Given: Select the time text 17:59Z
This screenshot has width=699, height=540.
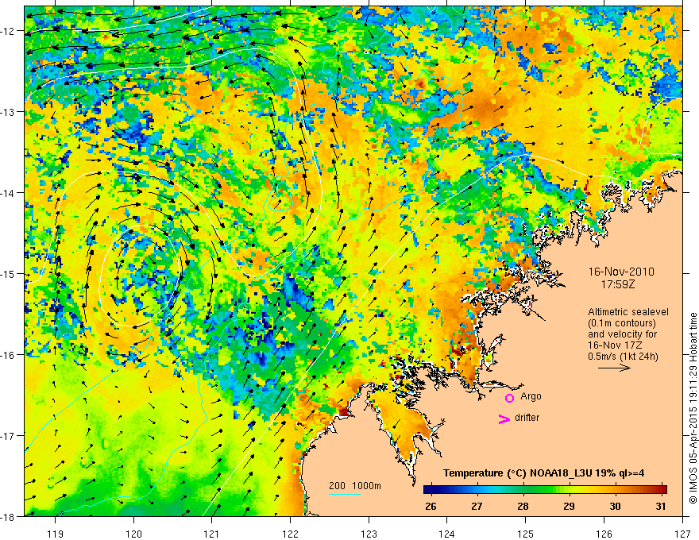Looking at the screenshot, I should click(x=618, y=283).
